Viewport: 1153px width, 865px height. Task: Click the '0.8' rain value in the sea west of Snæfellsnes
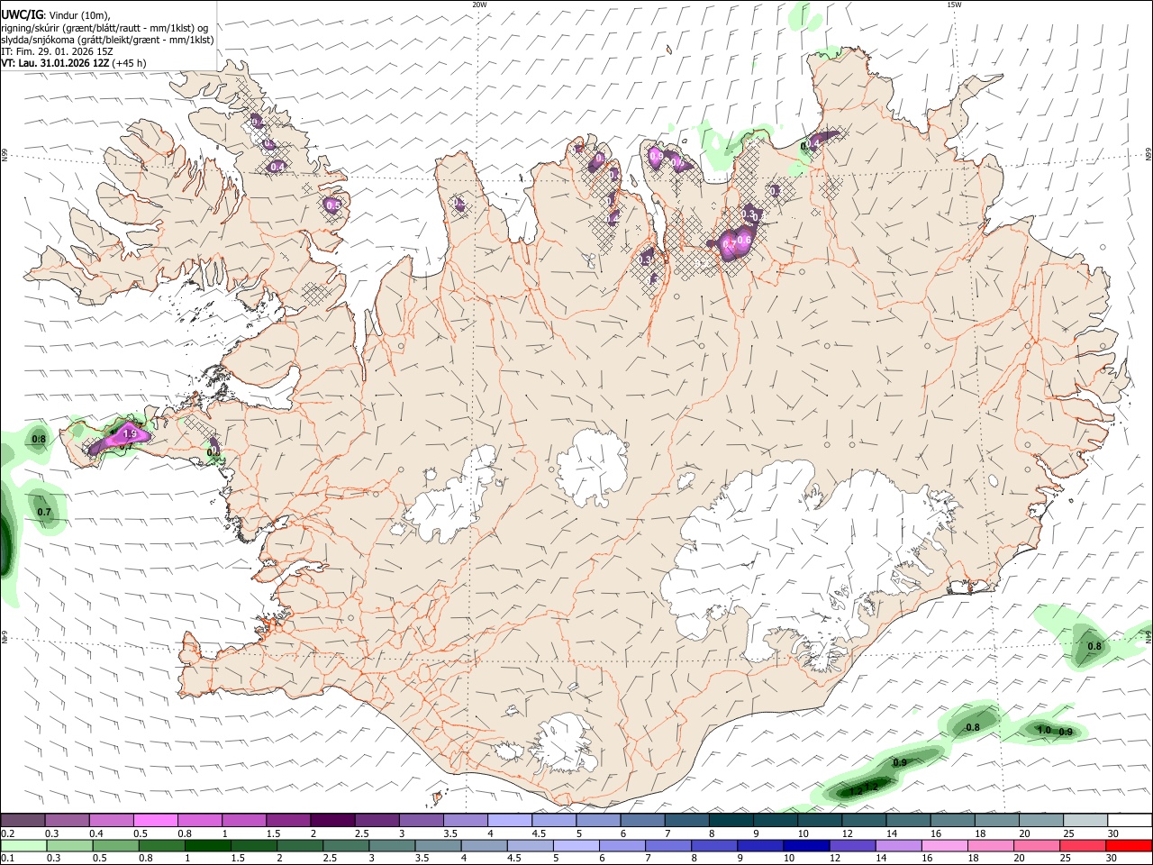click(x=39, y=440)
